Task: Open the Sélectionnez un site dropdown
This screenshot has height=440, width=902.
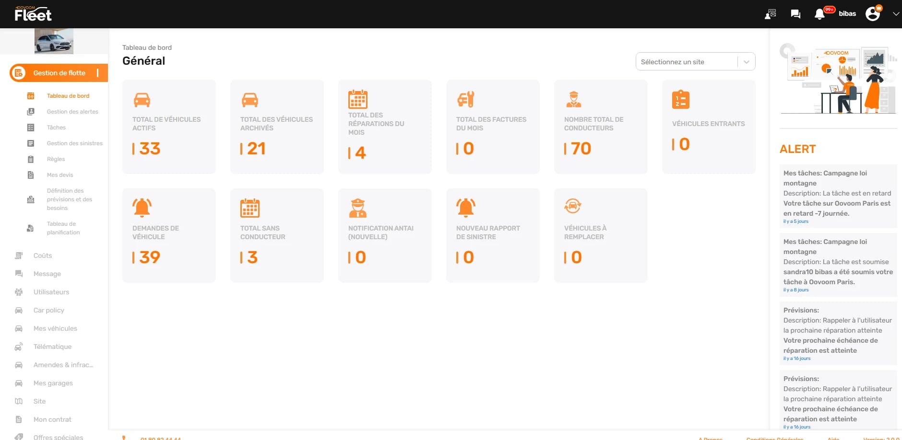Action: 695,62
